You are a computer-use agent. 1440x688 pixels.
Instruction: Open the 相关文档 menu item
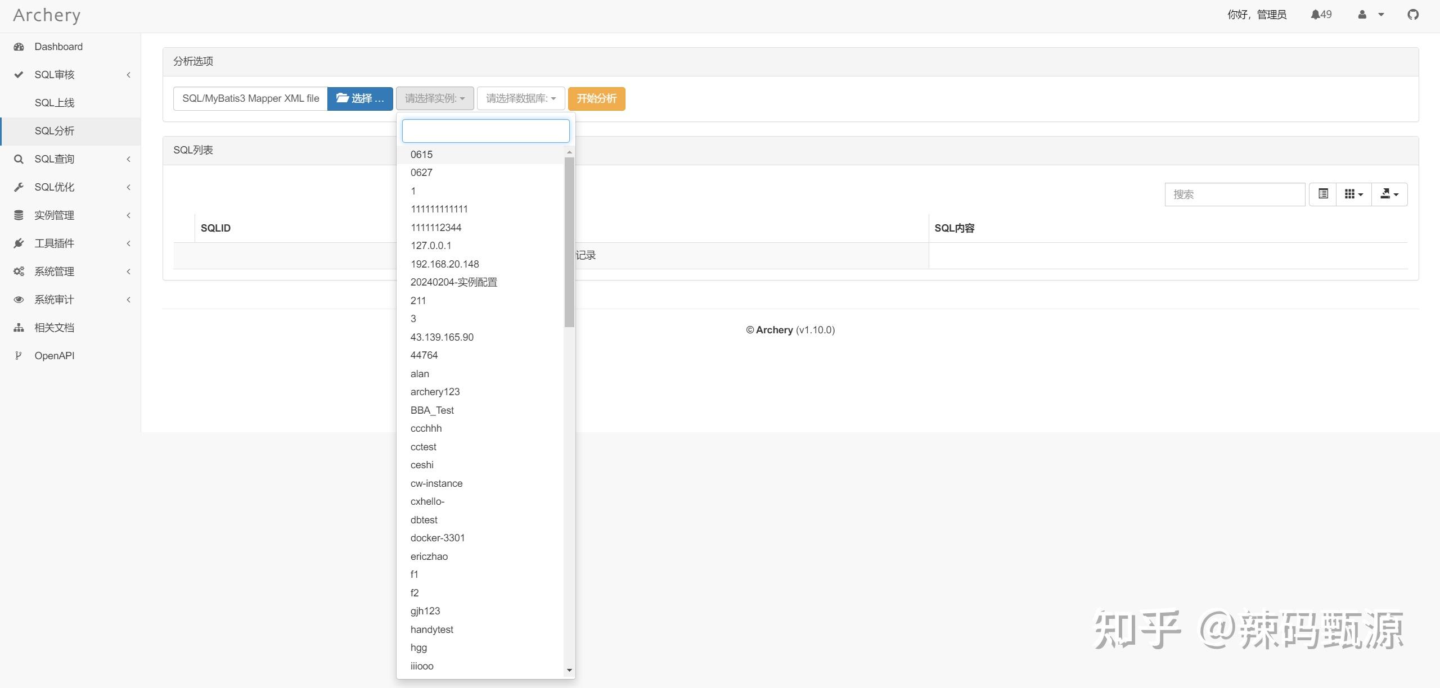tap(54, 328)
